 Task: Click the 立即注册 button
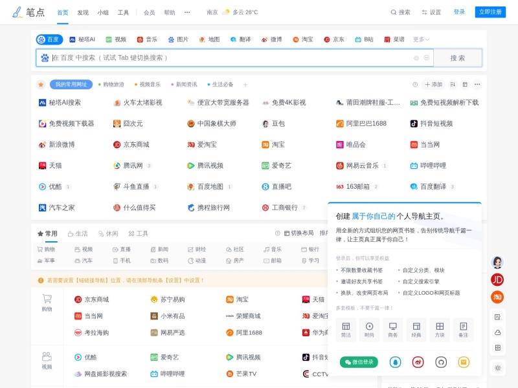click(490, 12)
